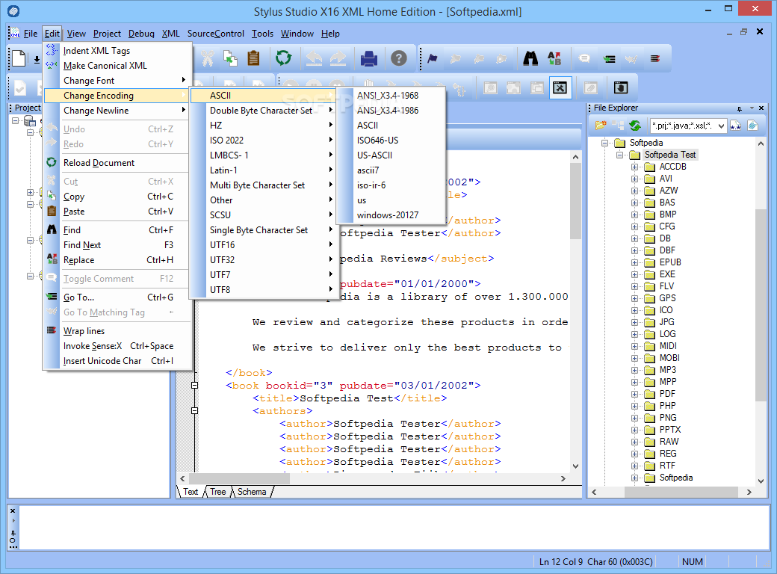Viewport: 777px width, 574px height.
Task: Click the new folder icon in File Explorer
Action: (601, 126)
